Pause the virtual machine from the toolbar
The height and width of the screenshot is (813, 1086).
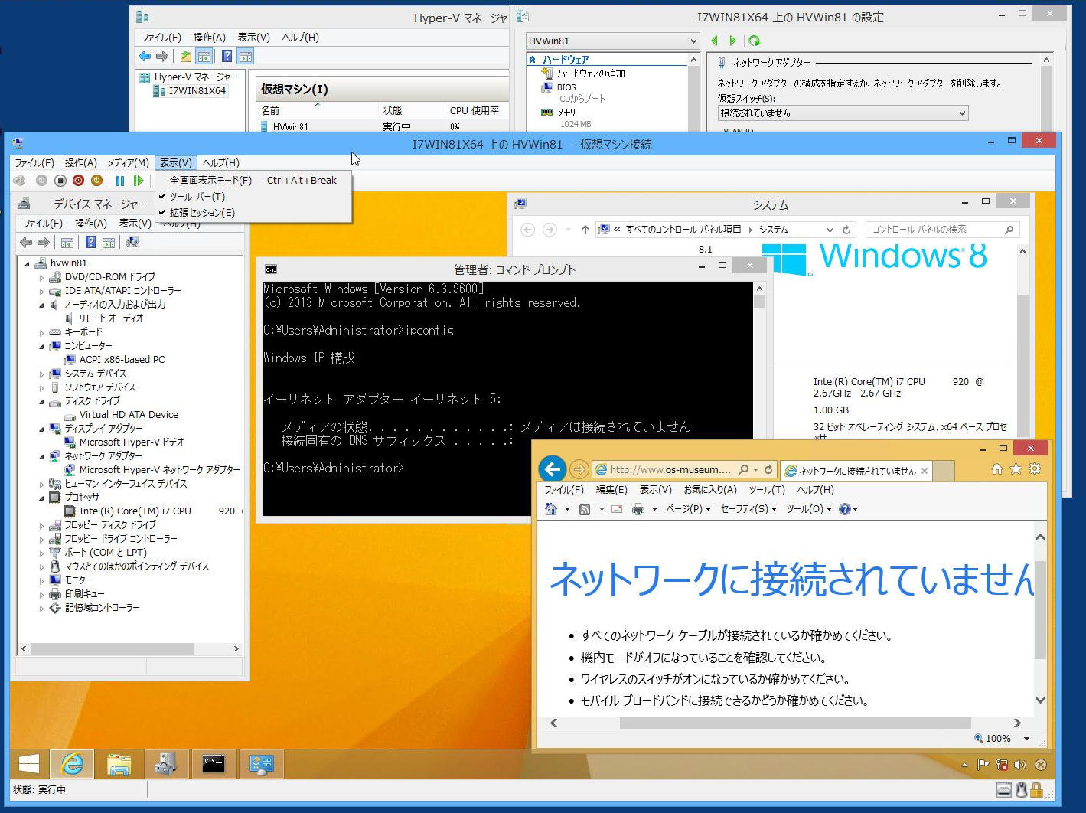(120, 181)
